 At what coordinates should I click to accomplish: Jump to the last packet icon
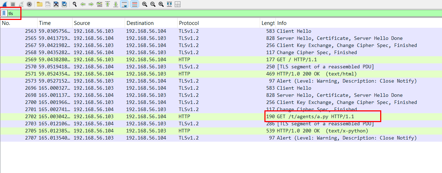tap(116, 4)
